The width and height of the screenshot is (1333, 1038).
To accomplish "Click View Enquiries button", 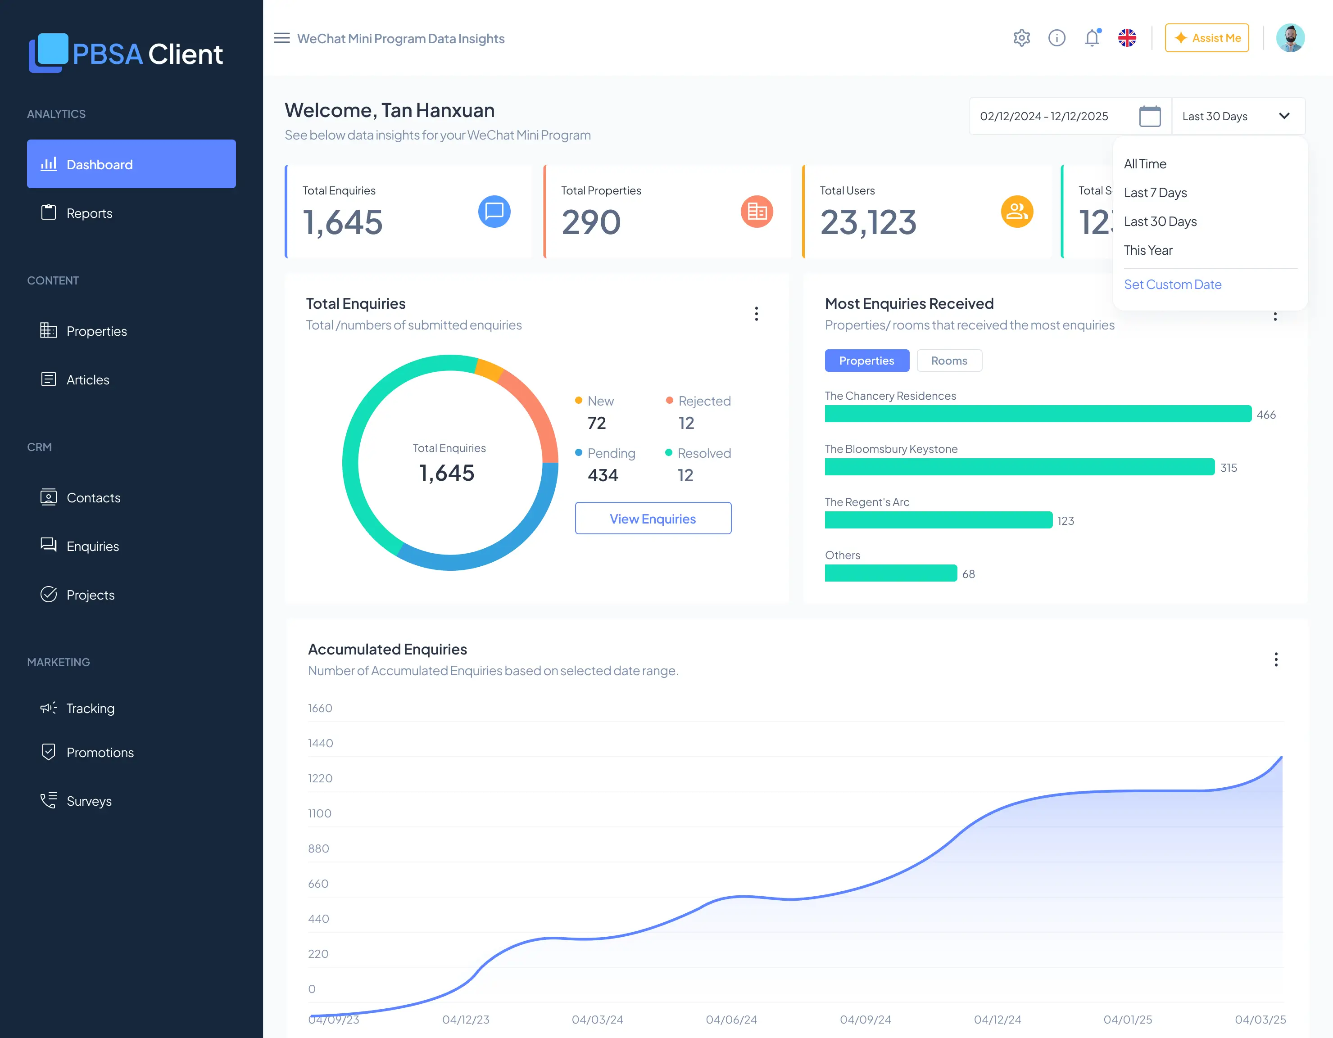I will tap(653, 518).
